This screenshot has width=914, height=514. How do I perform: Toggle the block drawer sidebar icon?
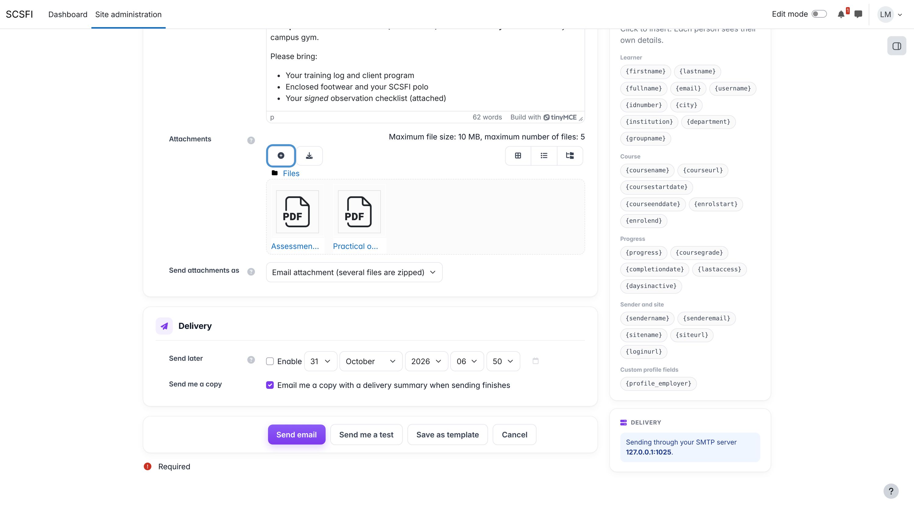coord(897,46)
